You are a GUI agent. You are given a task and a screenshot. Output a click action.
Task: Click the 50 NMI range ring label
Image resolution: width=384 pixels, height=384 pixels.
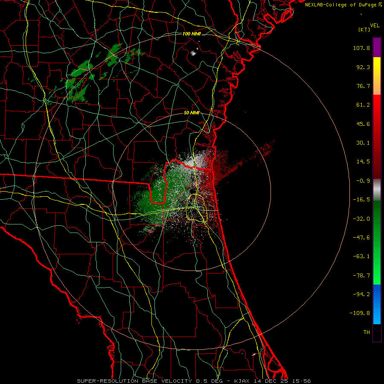(192, 113)
